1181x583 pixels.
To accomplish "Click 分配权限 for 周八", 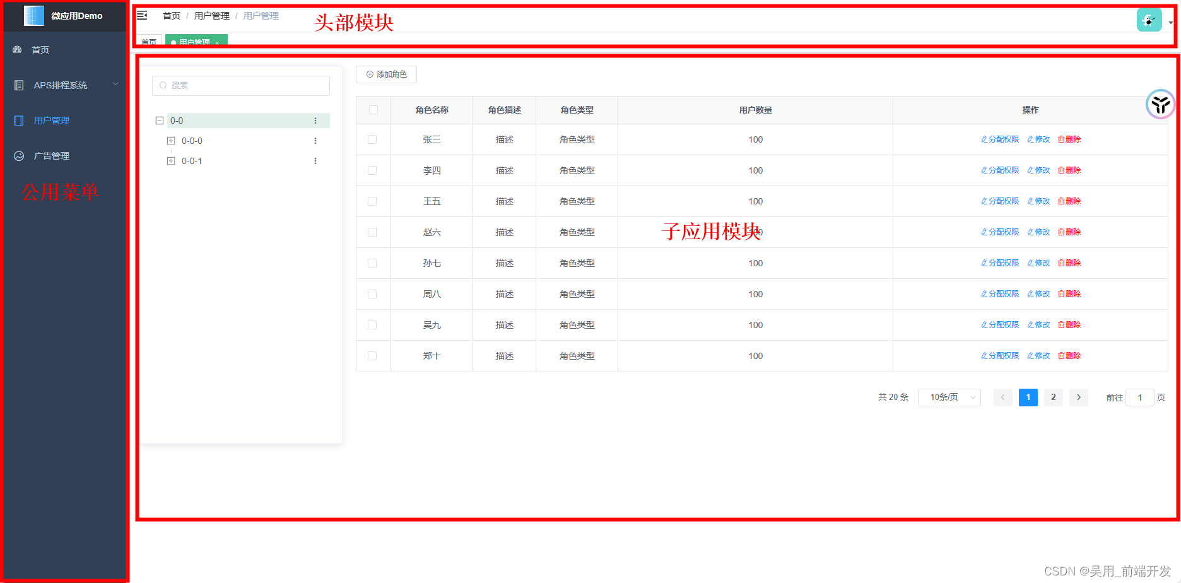I will [1000, 294].
